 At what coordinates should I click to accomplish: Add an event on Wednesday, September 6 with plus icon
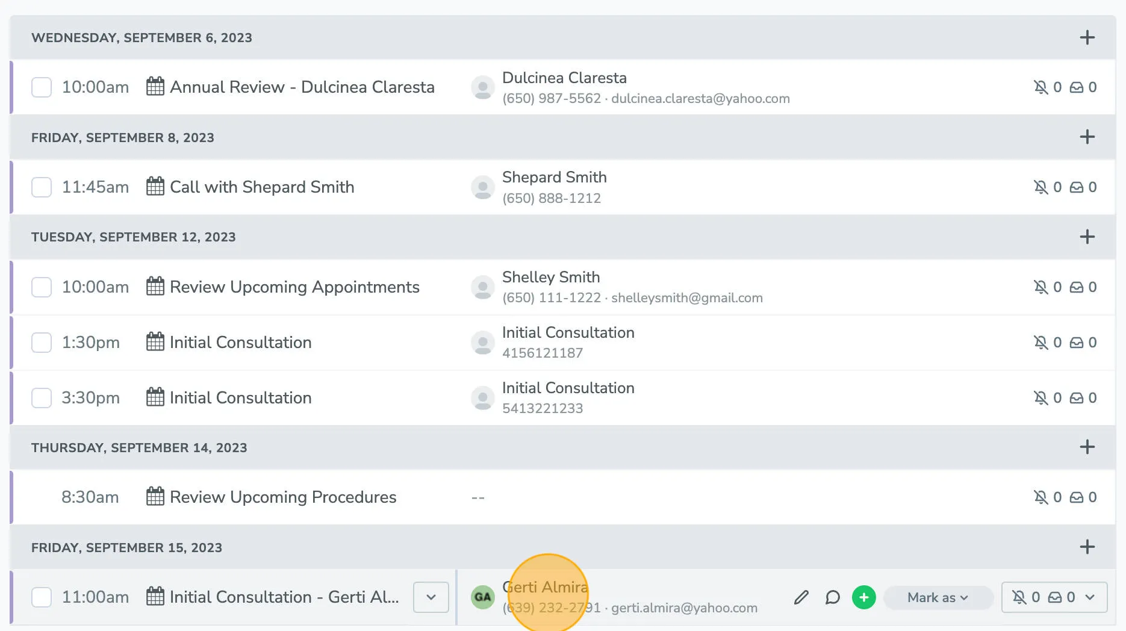pyautogui.click(x=1087, y=37)
